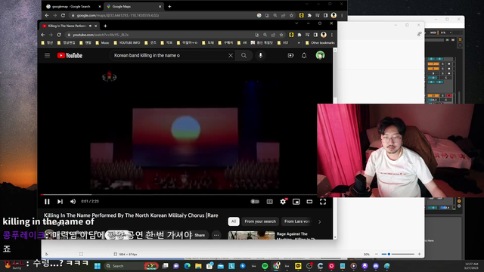Open the Other bookmarks folder
The width and height of the screenshot is (484, 272).
pyautogui.click(x=320, y=43)
